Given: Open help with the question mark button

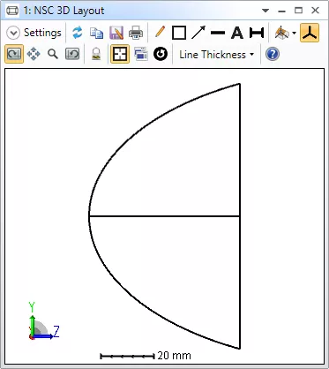Looking at the screenshot, I should point(273,55).
